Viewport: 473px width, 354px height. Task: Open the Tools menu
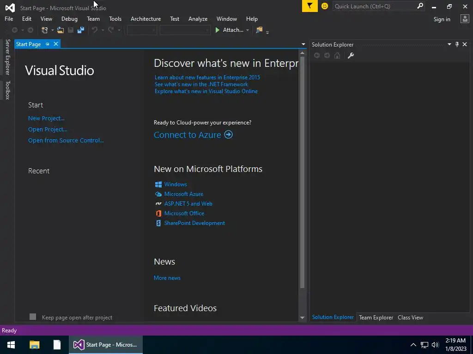coord(115,18)
